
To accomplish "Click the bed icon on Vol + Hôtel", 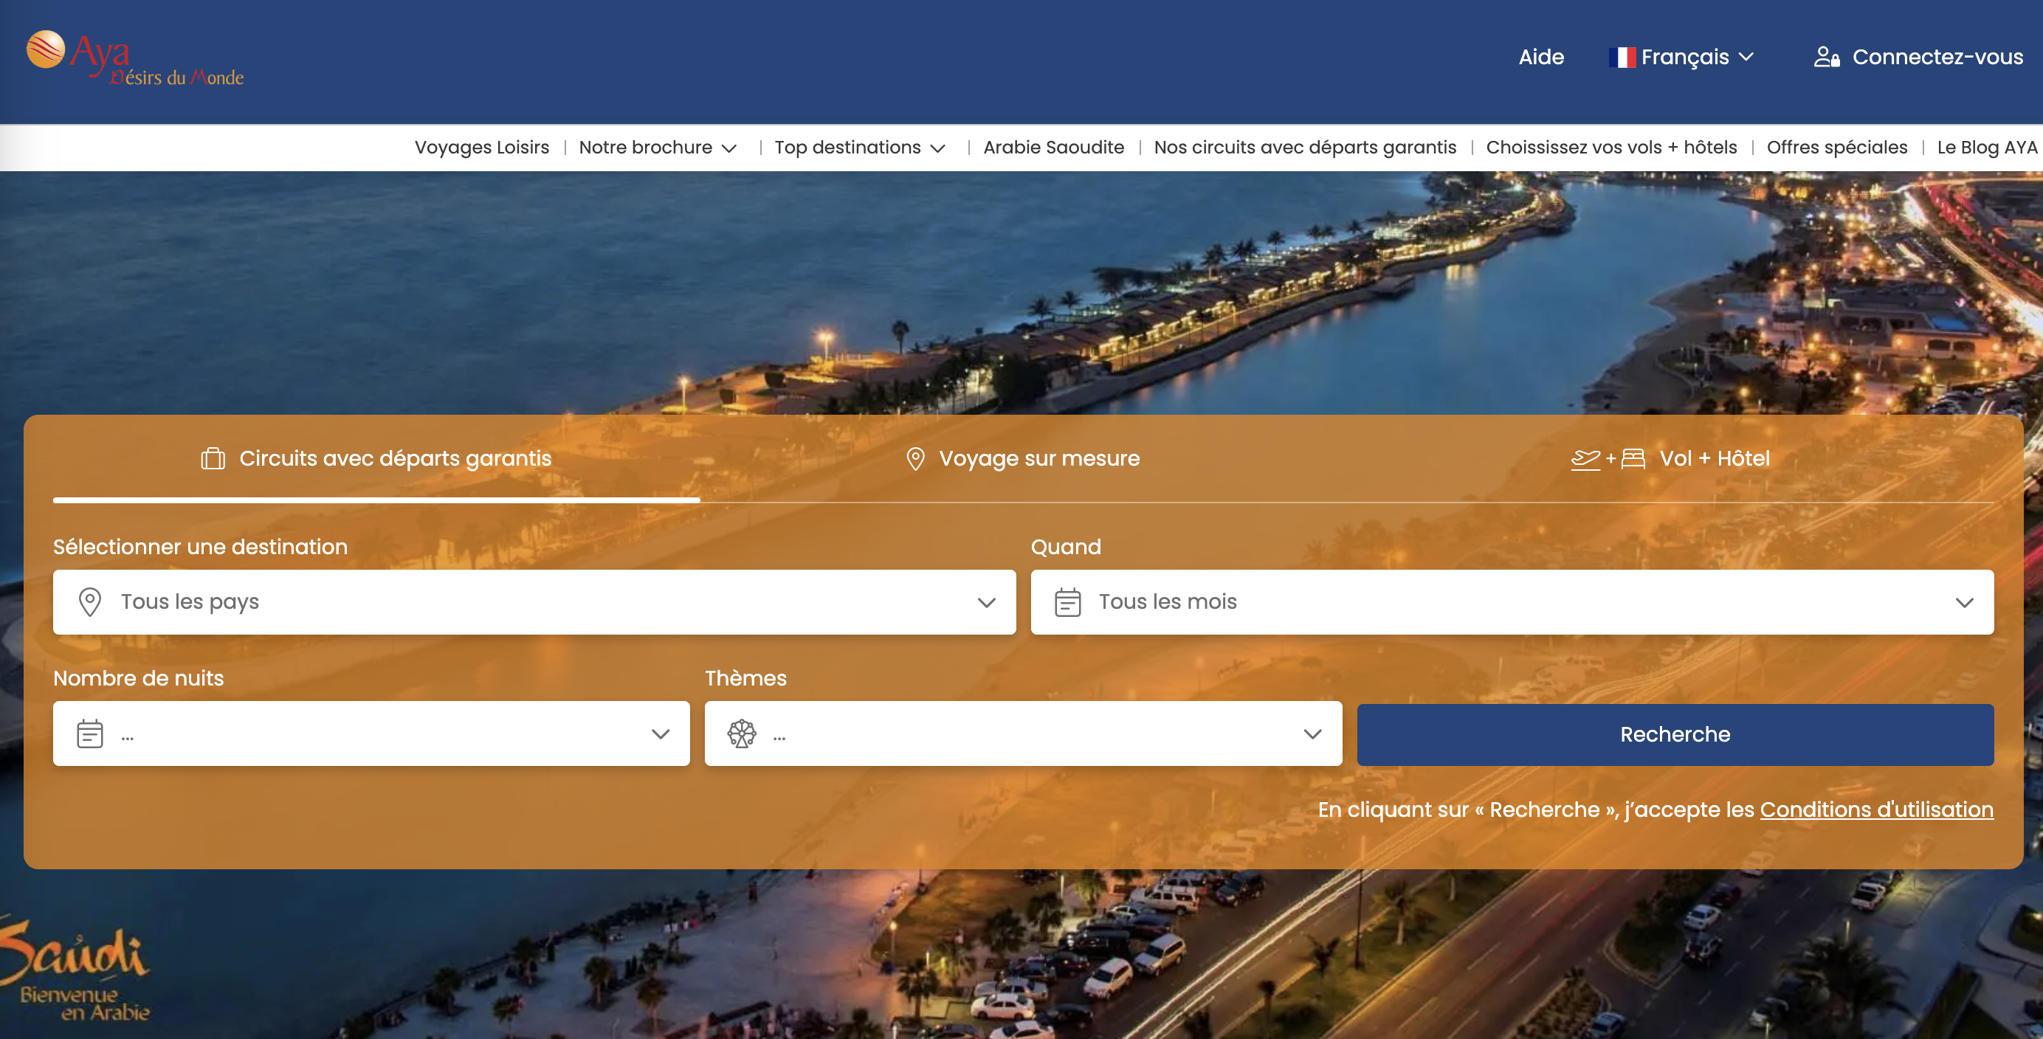I will [1633, 458].
